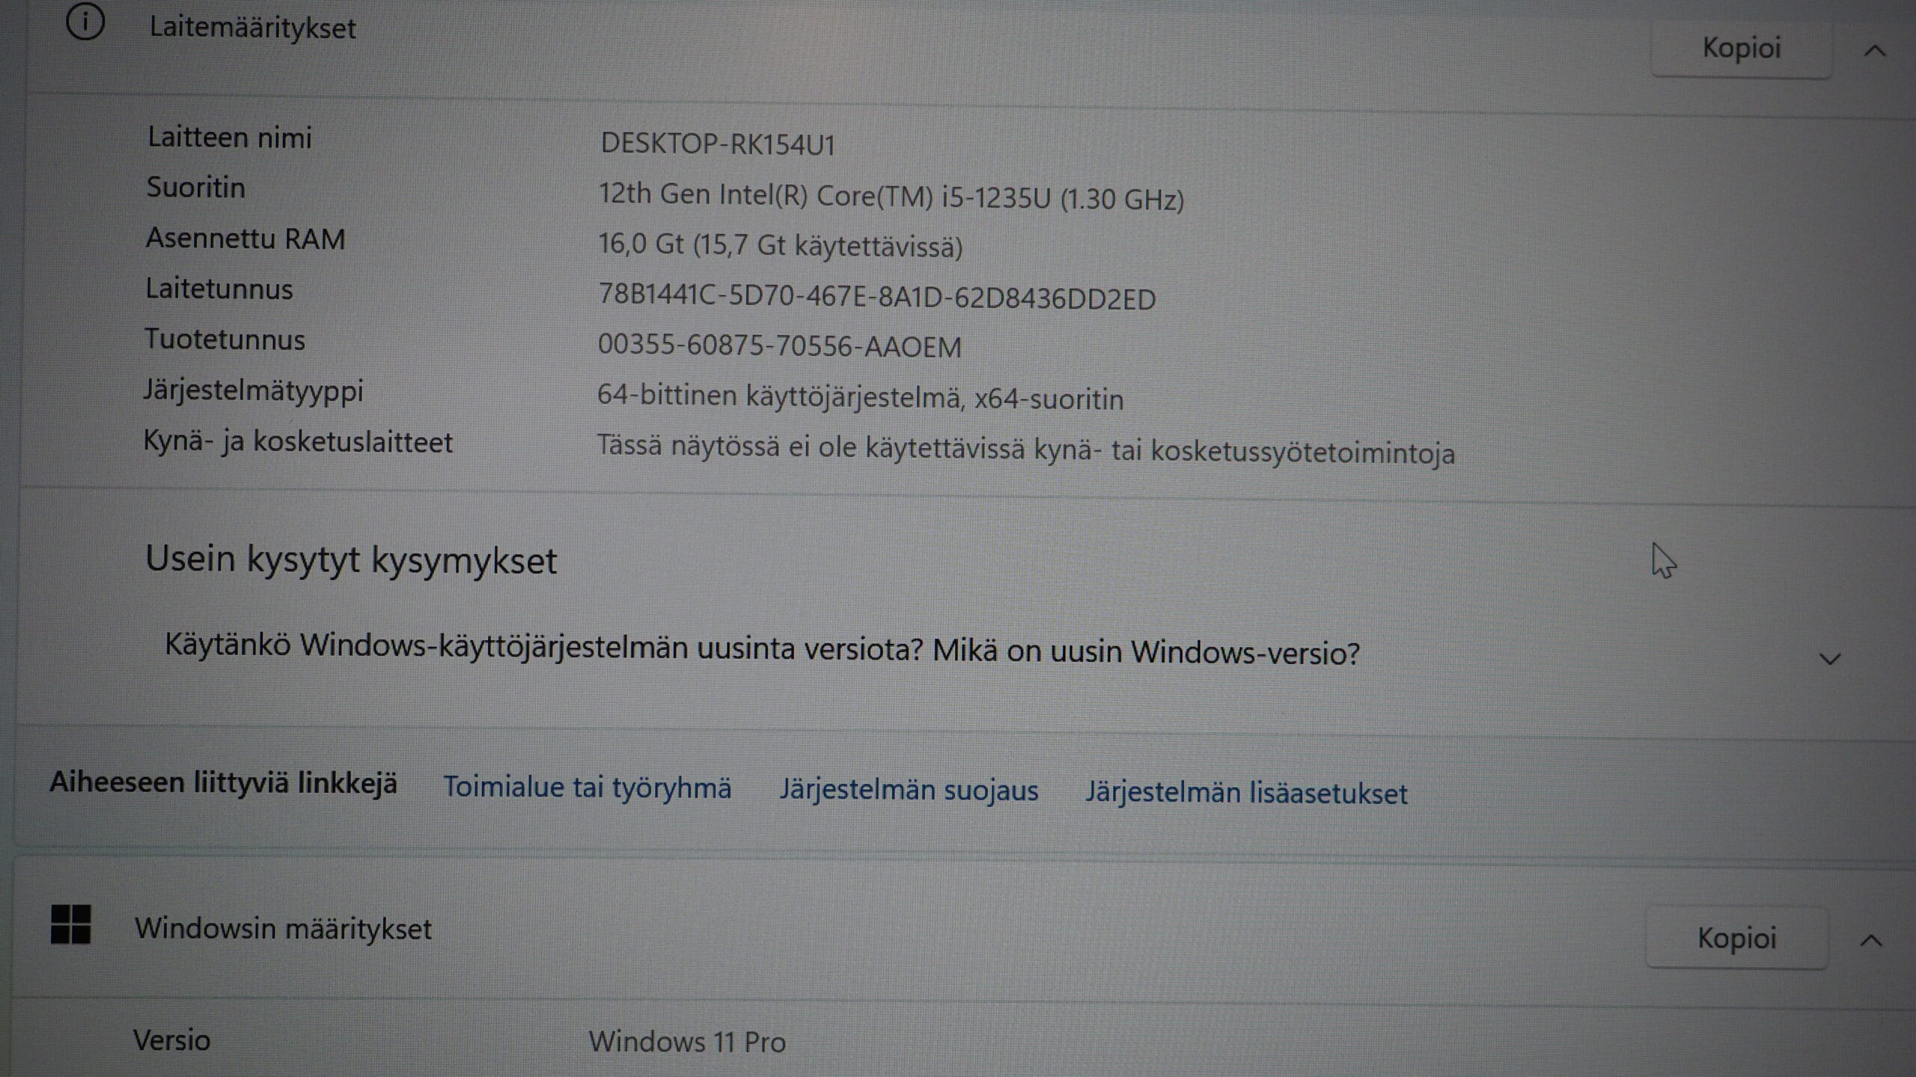This screenshot has width=1916, height=1077.
Task: Click the Järjestelmätyyppi 64-bittinen value
Action: click(x=860, y=398)
